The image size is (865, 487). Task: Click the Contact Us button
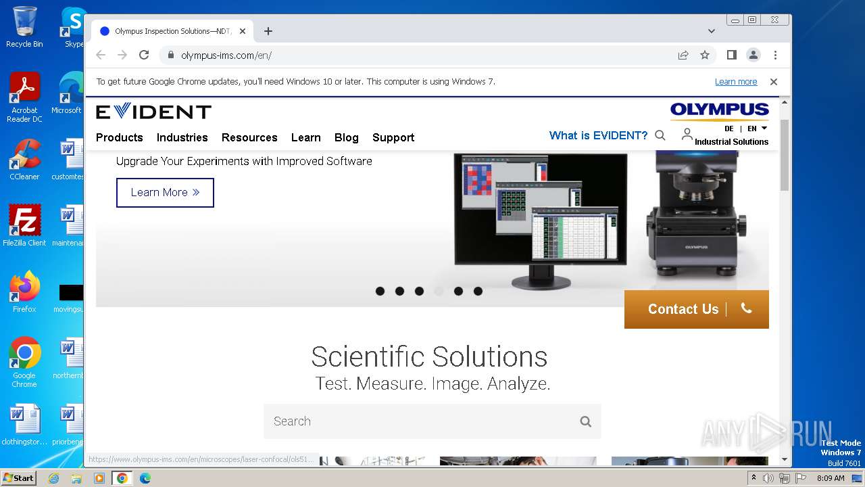click(x=697, y=309)
